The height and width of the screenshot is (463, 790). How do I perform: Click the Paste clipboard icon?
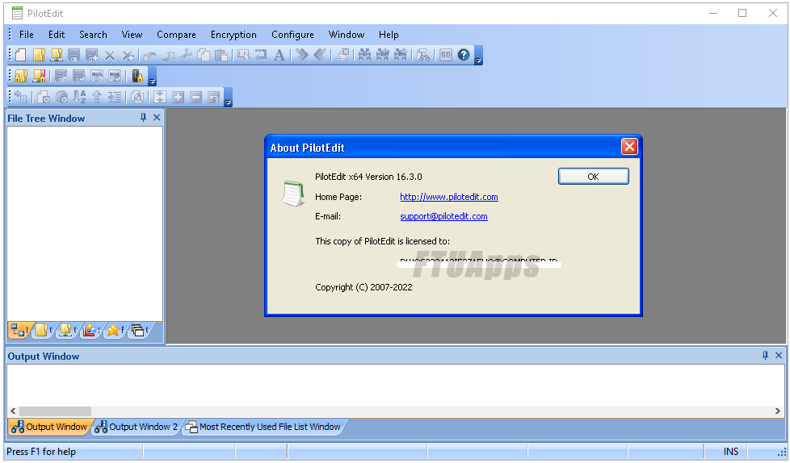point(221,55)
